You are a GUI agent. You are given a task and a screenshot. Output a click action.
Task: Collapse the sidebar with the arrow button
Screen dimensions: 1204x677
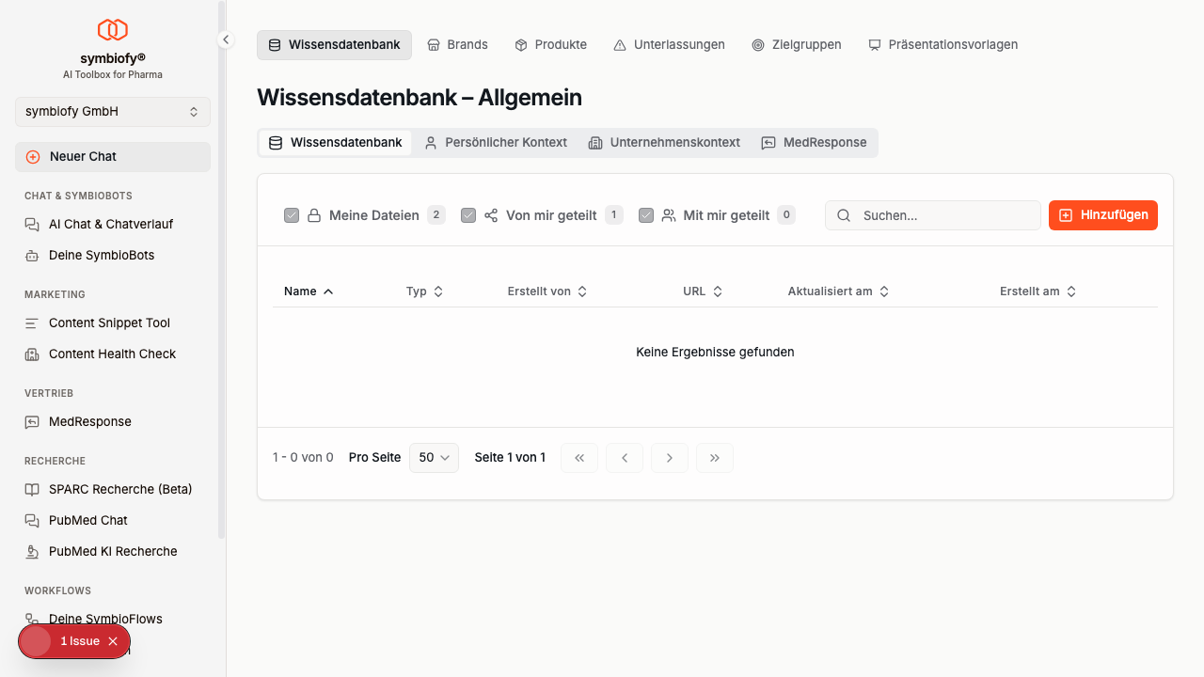tap(226, 39)
